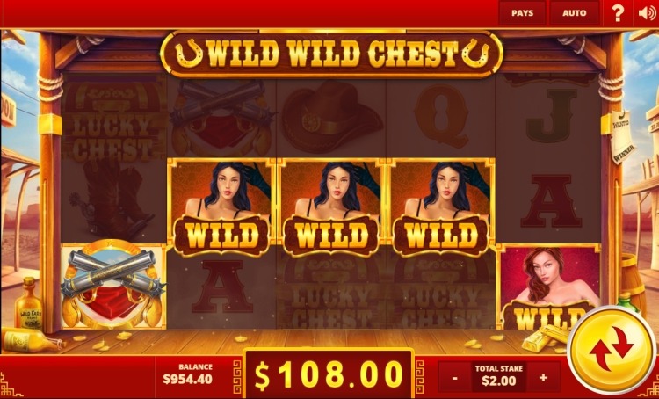Click the crossed pistols symbol on reel one
The image size is (659, 399).
(113, 287)
